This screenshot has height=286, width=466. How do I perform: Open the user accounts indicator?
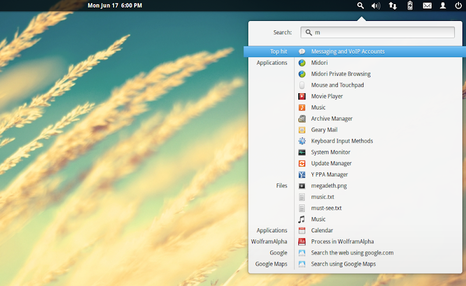443,6
